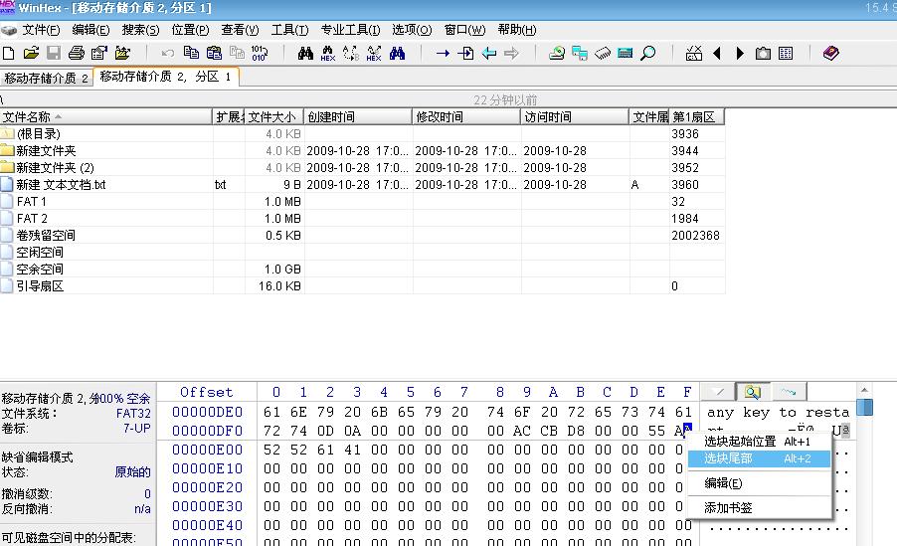Screen dimensions: 897x546
Task: Click the Replace hex values icon
Action: tap(374, 54)
